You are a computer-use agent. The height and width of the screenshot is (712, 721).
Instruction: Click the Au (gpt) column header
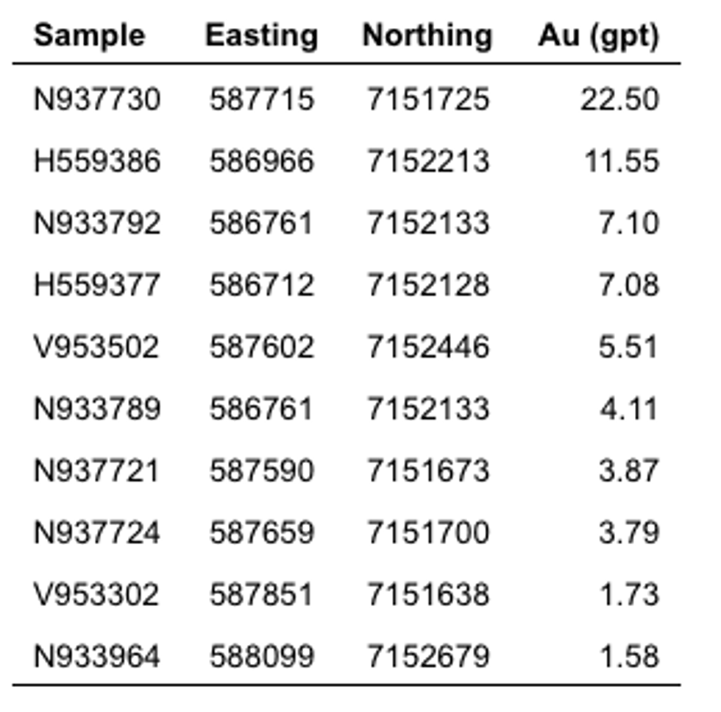597,35
